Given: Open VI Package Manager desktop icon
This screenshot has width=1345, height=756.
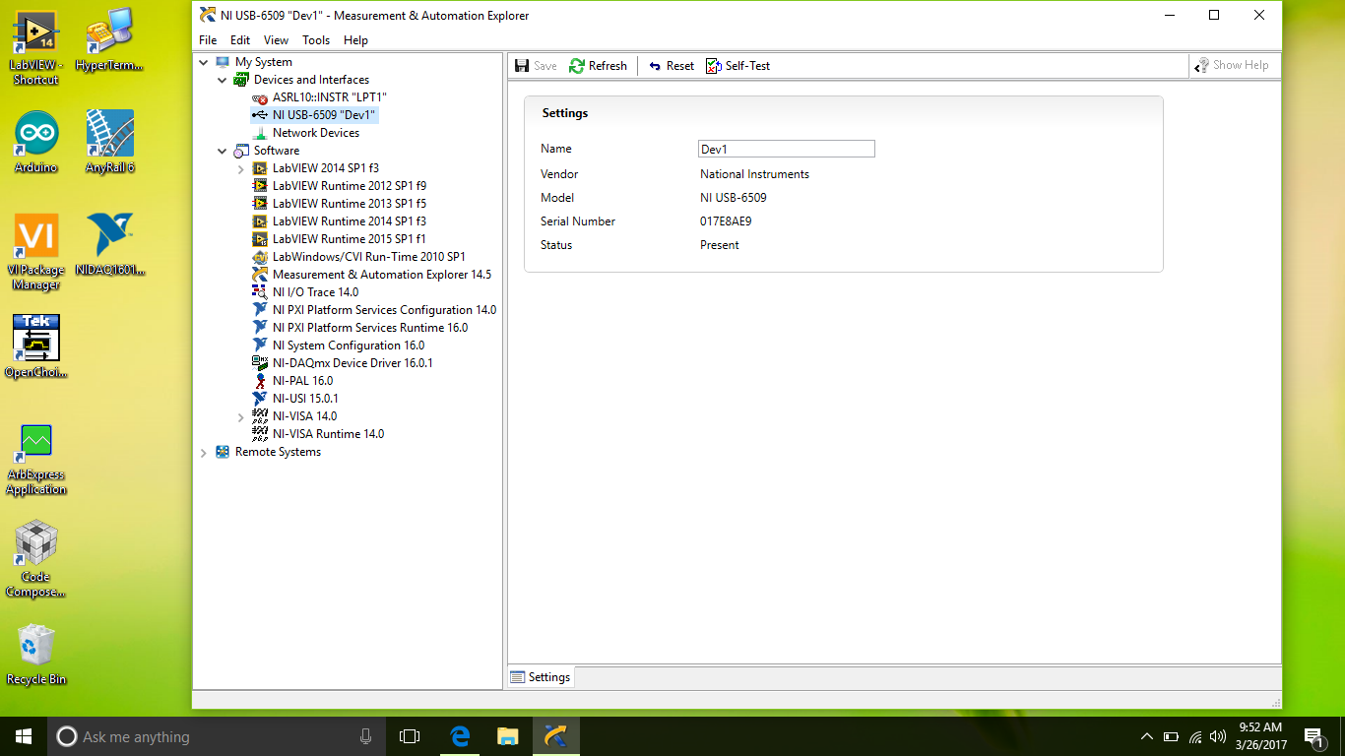Looking at the screenshot, I should [x=36, y=253].
